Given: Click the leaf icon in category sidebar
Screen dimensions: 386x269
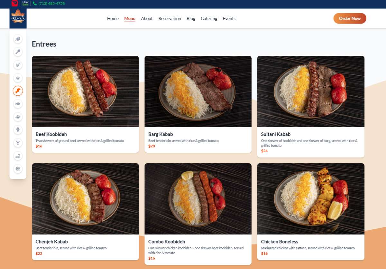Looking at the screenshot, I should pos(18,39).
